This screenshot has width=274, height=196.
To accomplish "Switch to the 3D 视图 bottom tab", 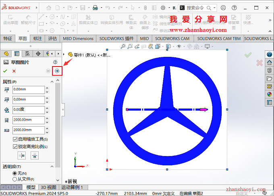I will point(48,188).
